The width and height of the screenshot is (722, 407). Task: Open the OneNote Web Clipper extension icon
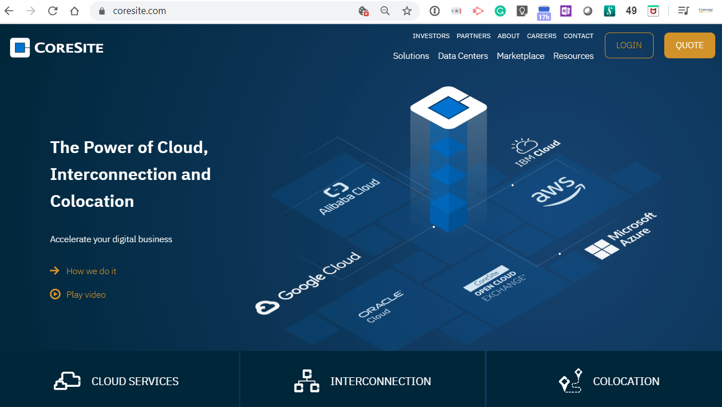coord(566,11)
